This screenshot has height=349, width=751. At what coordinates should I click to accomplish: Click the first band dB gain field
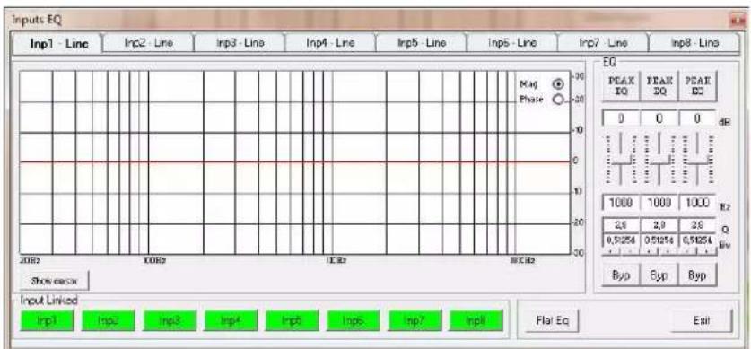click(x=621, y=118)
